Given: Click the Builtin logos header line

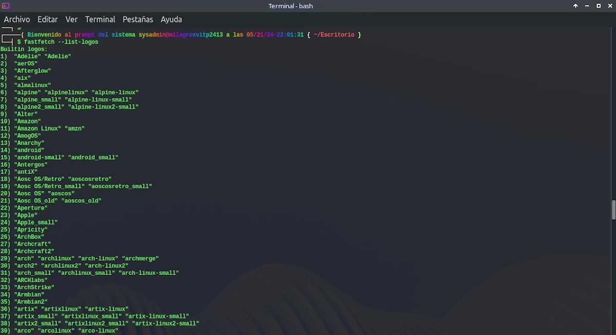Looking at the screenshot, I should click(x=23, y=49).
